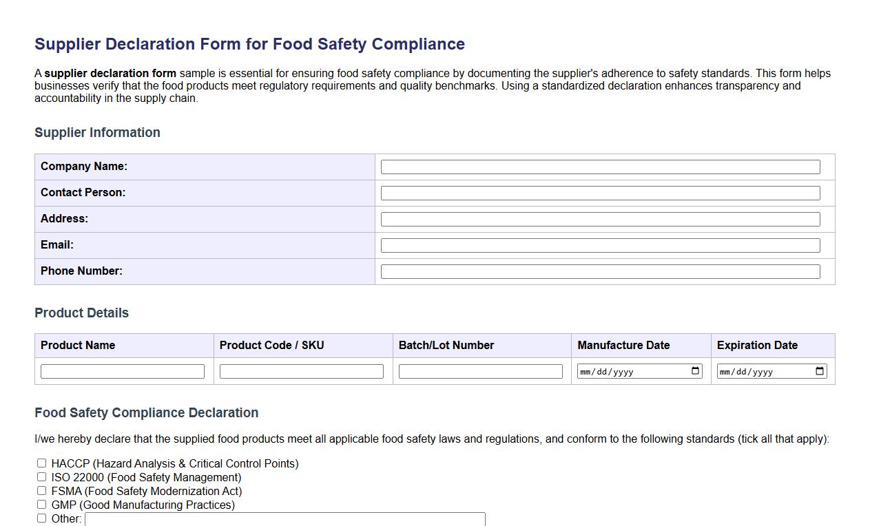The width and height of the screenshot is (870, 526).
Task: Click the bolded supplier declaration form text
Action: [110, 73]
